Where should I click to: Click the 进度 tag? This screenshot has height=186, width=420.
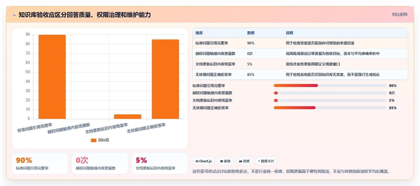[244, 161]
